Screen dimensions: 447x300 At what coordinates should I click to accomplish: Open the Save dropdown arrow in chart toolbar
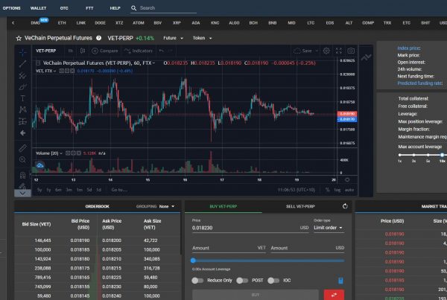317,51
